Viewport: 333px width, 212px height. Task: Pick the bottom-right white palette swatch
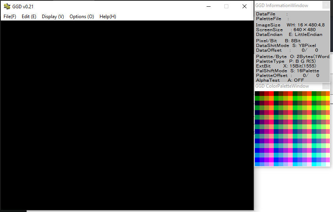pos(327,164)
